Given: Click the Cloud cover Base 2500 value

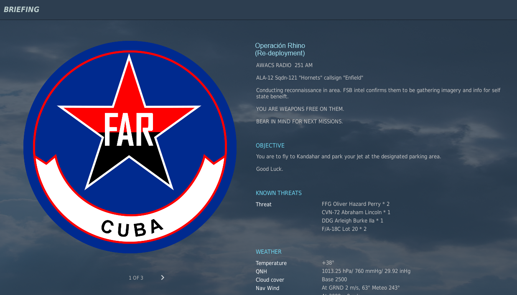Looking at the screenshot, I should click(x=334, y=280).
